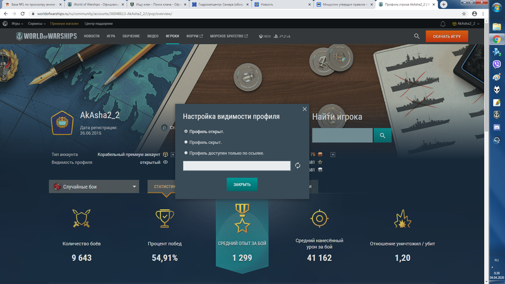Open the 'Форум' external link
Image resolution: width=505 pixels, height=284 pixels.
194,37
